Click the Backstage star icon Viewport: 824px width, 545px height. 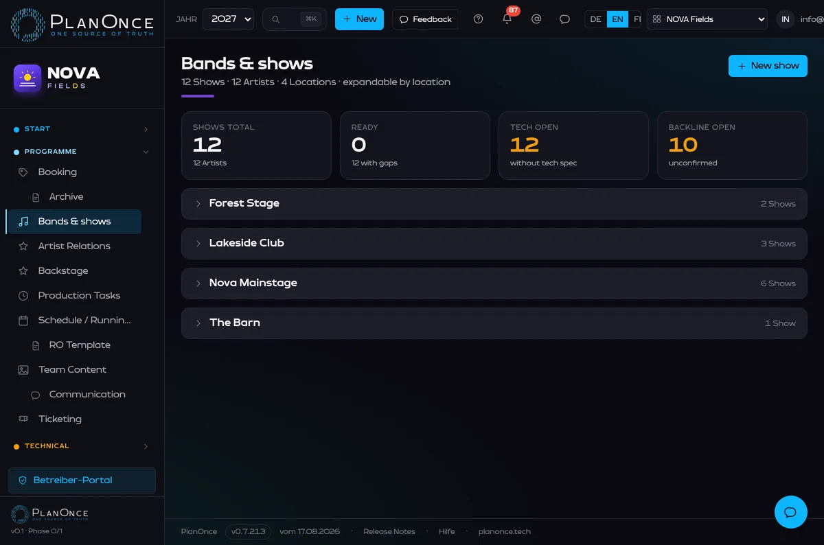click(x=23, y=271)
